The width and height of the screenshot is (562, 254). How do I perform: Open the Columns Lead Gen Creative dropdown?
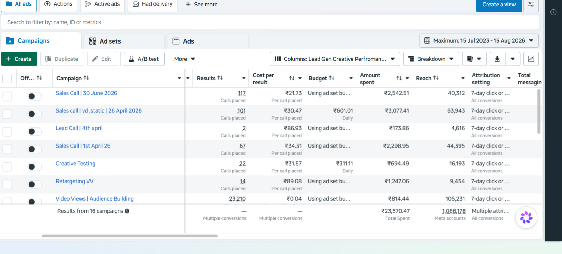pos(335,59)
